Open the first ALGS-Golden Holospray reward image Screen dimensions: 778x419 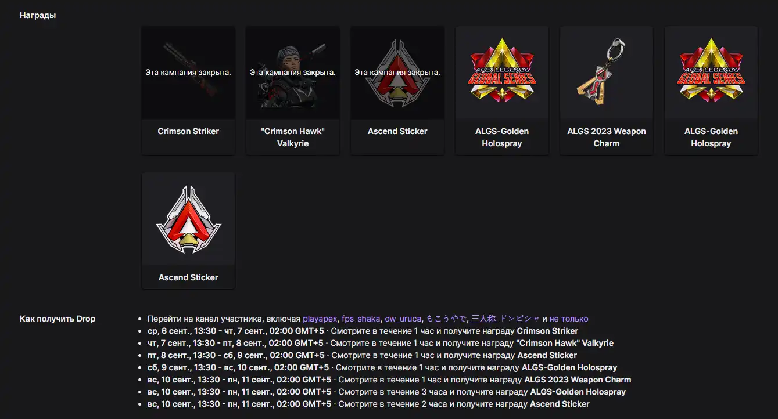(502, 73)
